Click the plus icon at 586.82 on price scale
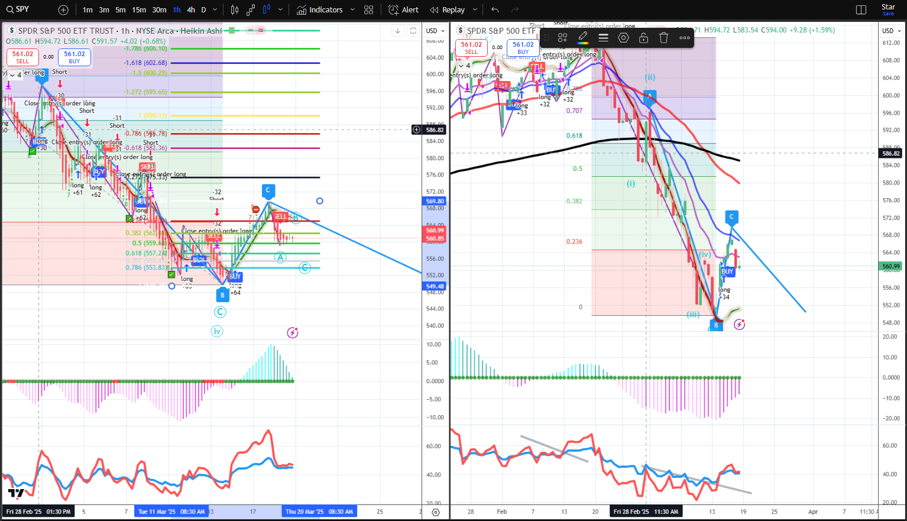907x521 pixels. pos(417,130)
